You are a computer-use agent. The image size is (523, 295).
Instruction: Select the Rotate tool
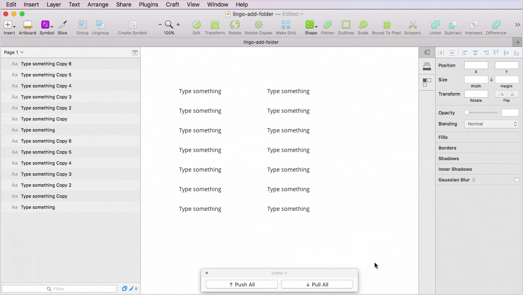[235, 25]
